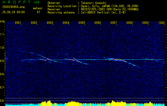The height and width of the screenshot is (106, 167).
Task: Click time marker 0951
Action: [x=18, y=23]
